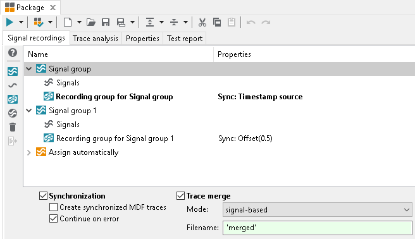Click the Save As icon
The height and width of the screenshot is (239, 415).
coord(121,22)
